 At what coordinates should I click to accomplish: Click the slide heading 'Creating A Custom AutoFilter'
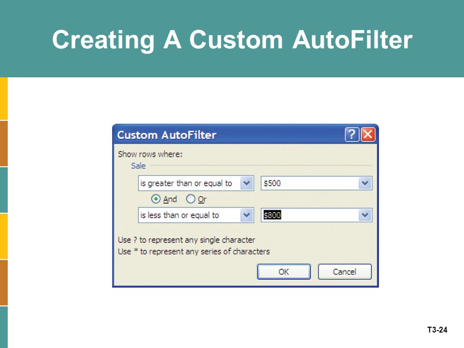232,40
